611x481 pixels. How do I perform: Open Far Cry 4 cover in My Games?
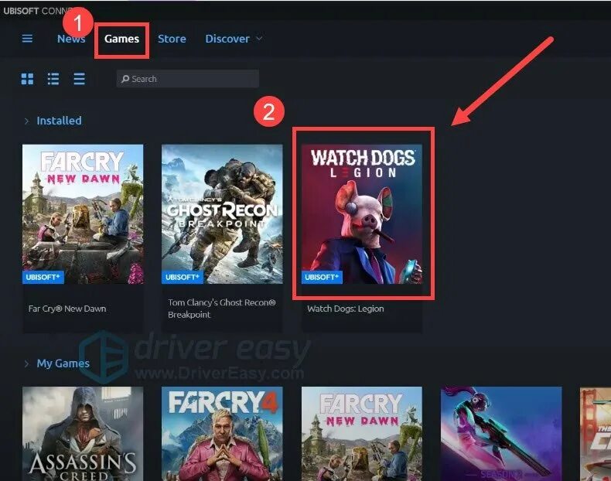click(222, 434)
